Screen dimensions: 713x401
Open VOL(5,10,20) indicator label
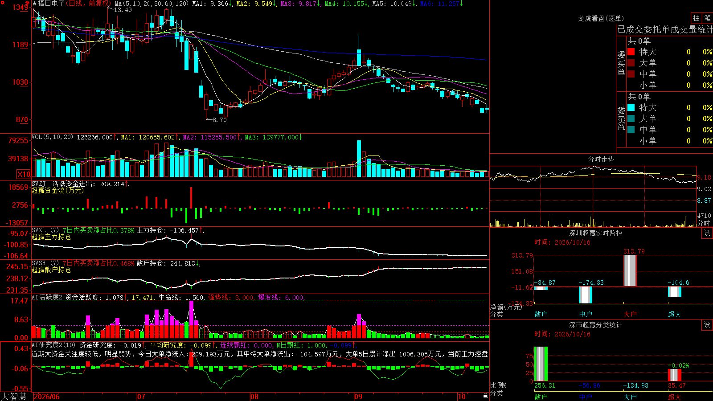point(53,137)
